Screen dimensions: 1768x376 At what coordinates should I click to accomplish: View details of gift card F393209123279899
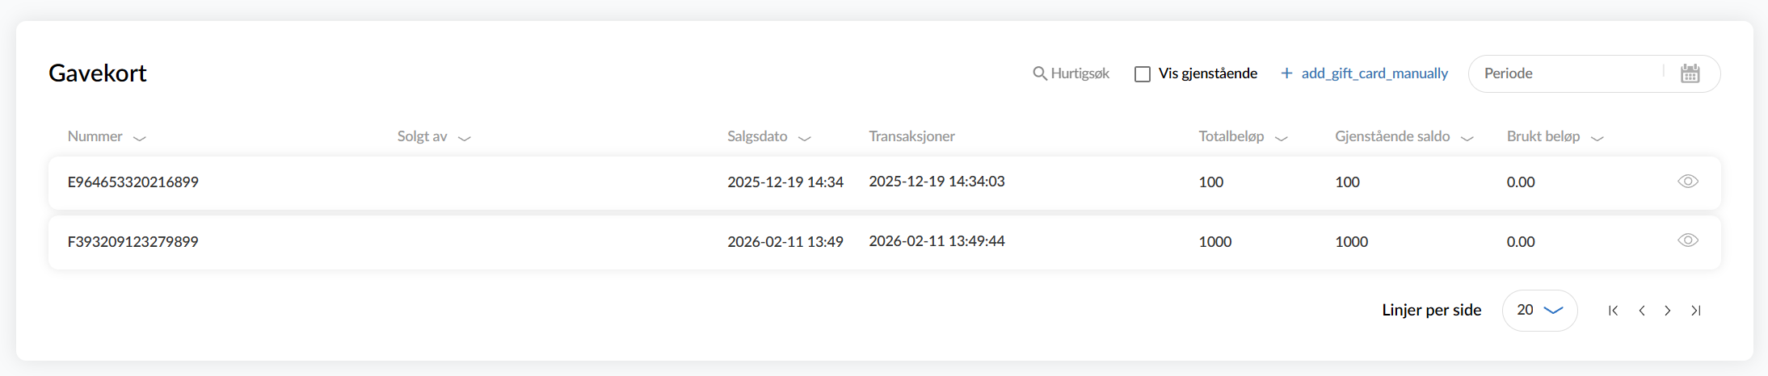(x=1688, y=240)
